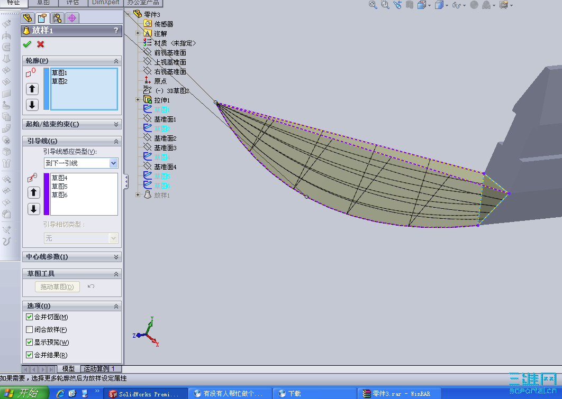
Task: Switch to SolidWorks Premium taskbar button
Action: [x=145, y=394]
